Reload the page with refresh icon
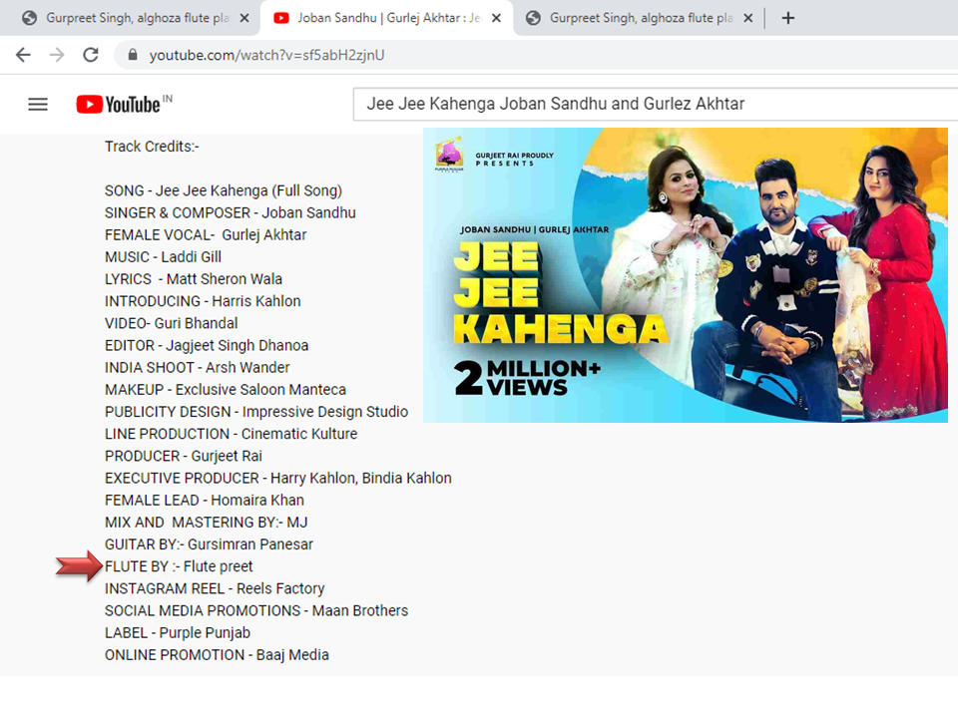 click(91, 55)
